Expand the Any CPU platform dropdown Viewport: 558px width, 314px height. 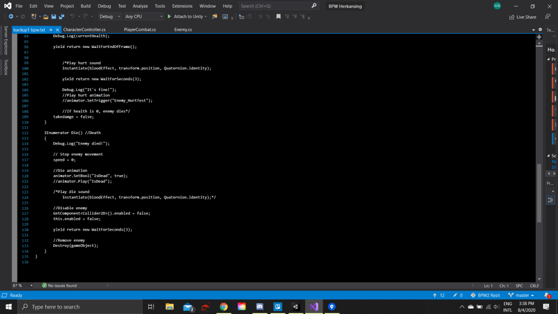(143, 17)
